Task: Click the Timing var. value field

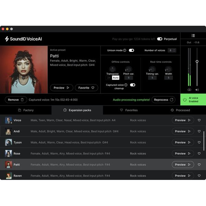Action: click(x=152, y=78)
